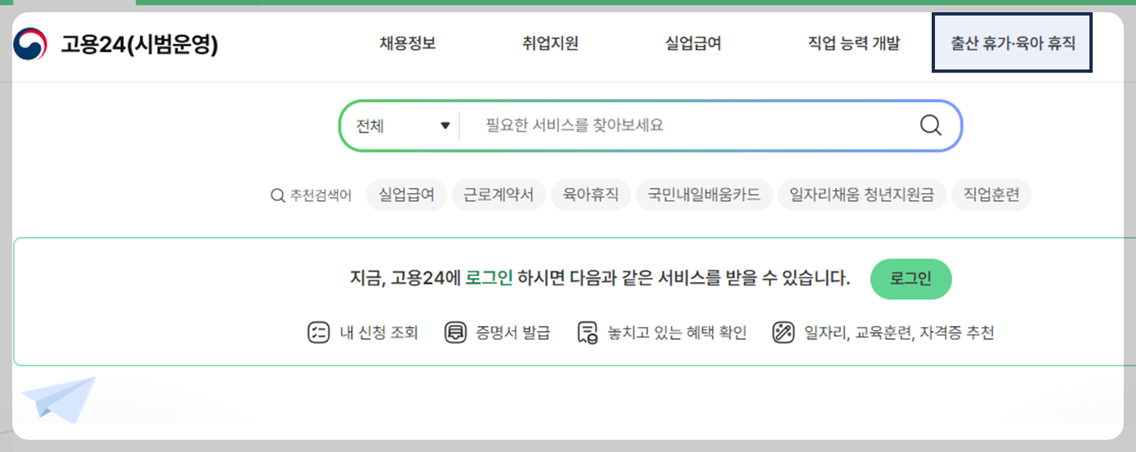The image size is (1136, 452).
Task: Click the 일자리, 교육훈련, 자격증 추천 text
Action: point(899,333)
